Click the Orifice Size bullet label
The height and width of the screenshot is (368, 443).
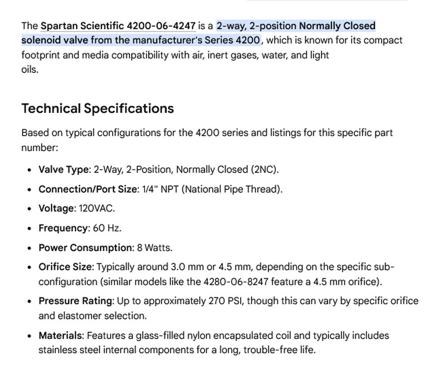click(65, 267)
